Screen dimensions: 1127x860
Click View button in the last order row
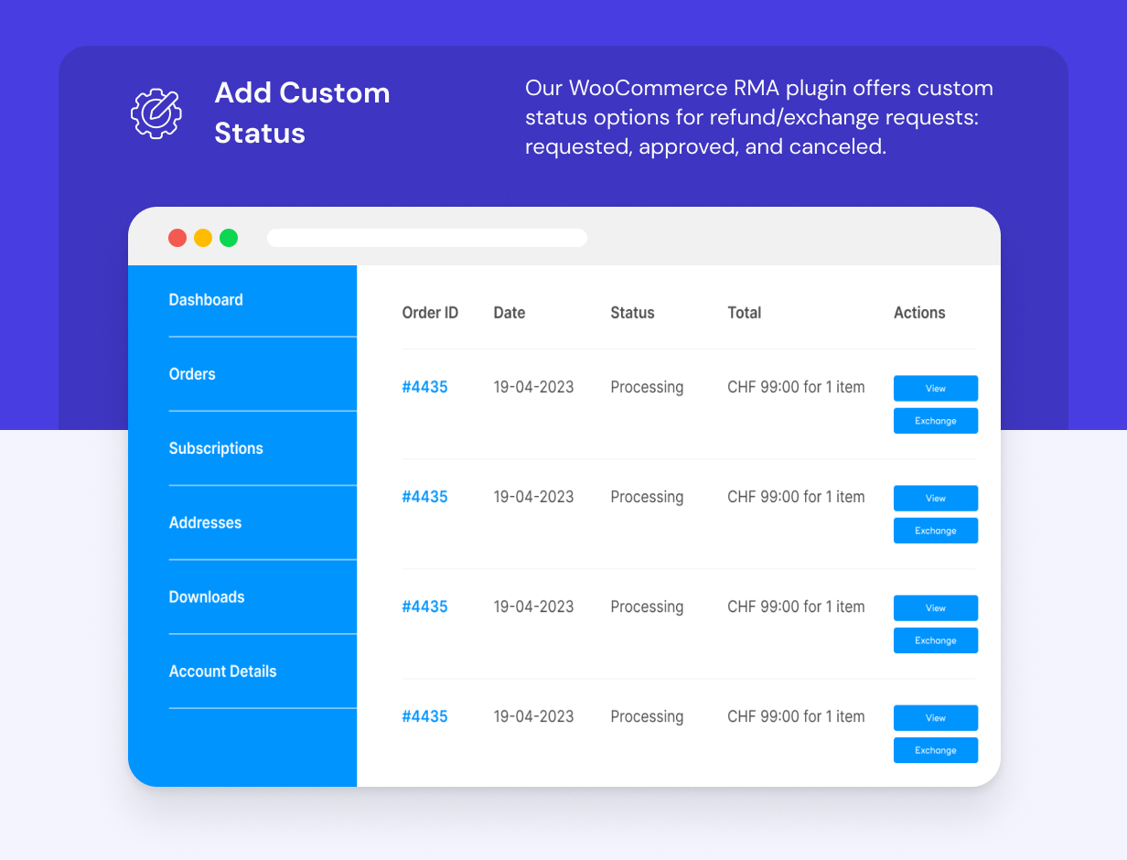pyautogui.click(x=935, y=718)
